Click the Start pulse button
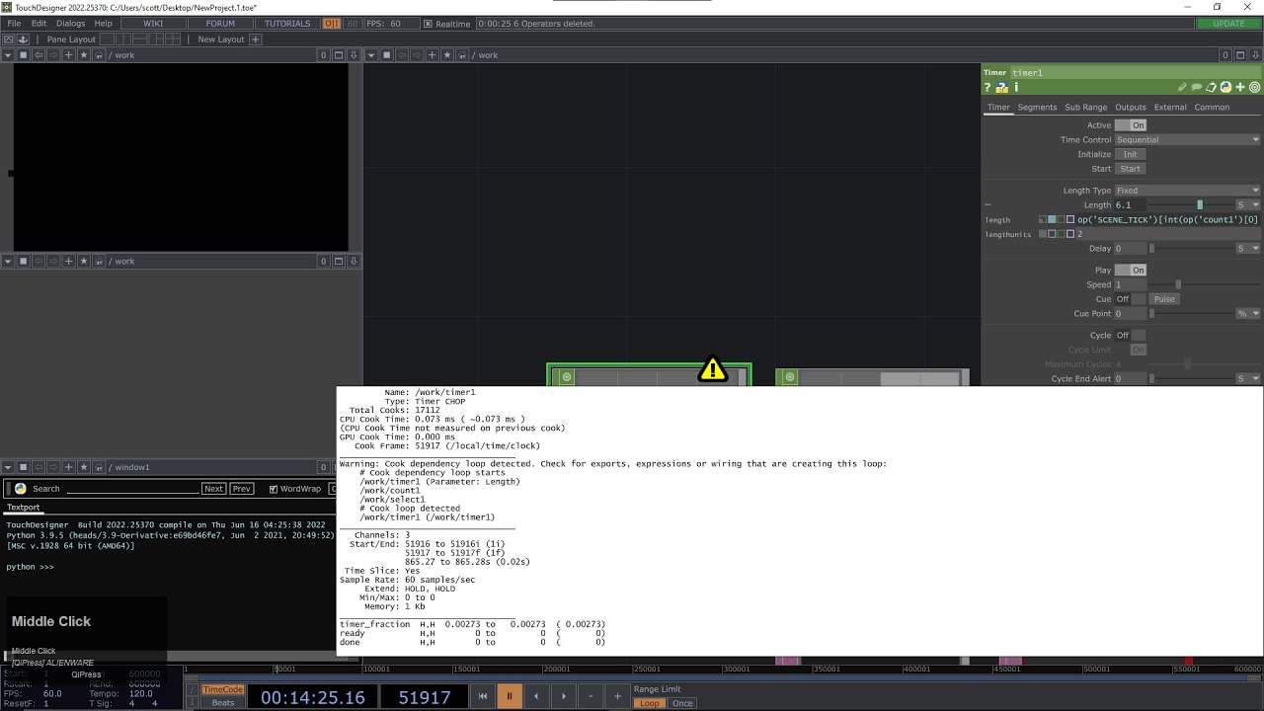Screen dimensions: 1264x711 tap(1130, 169)
